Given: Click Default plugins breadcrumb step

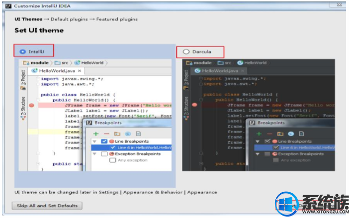Looking at the screenshot, I should pos(69,19).
